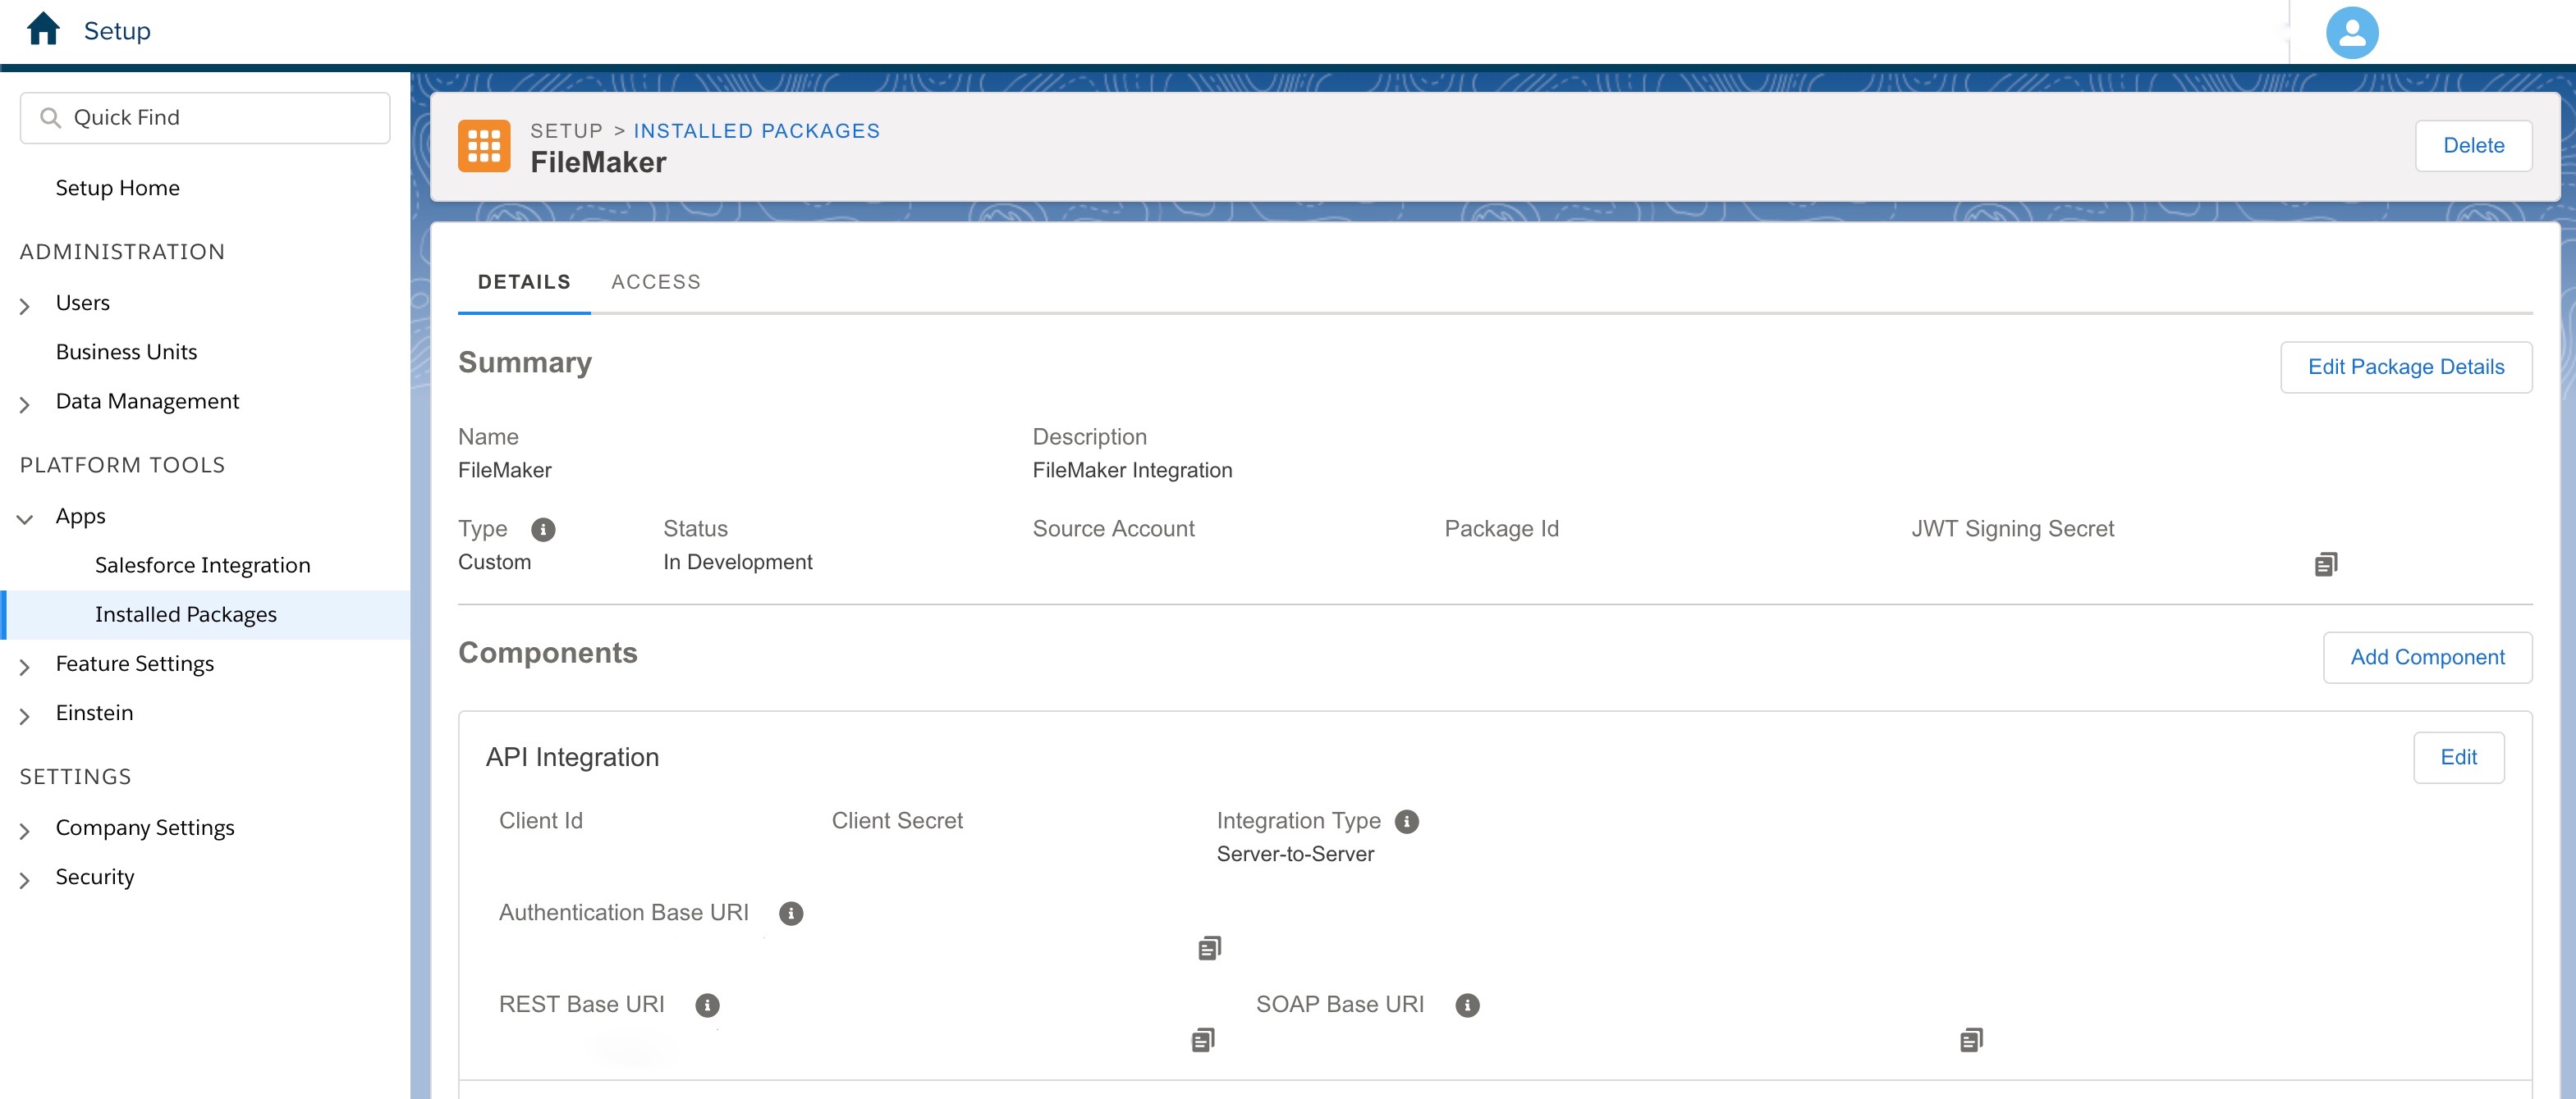
Task: Expand the Company Settings section
Action: pyautogui.click(x=23, y=827)
